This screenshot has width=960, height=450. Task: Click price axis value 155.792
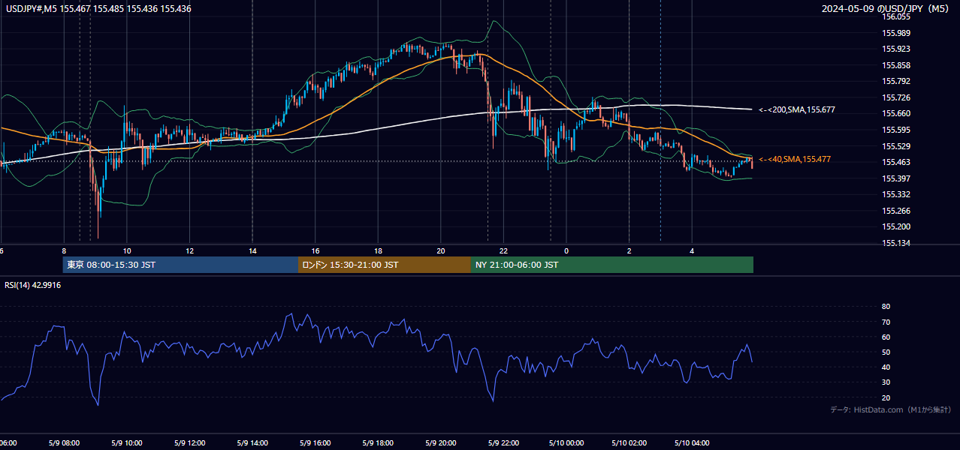[895, 81]
